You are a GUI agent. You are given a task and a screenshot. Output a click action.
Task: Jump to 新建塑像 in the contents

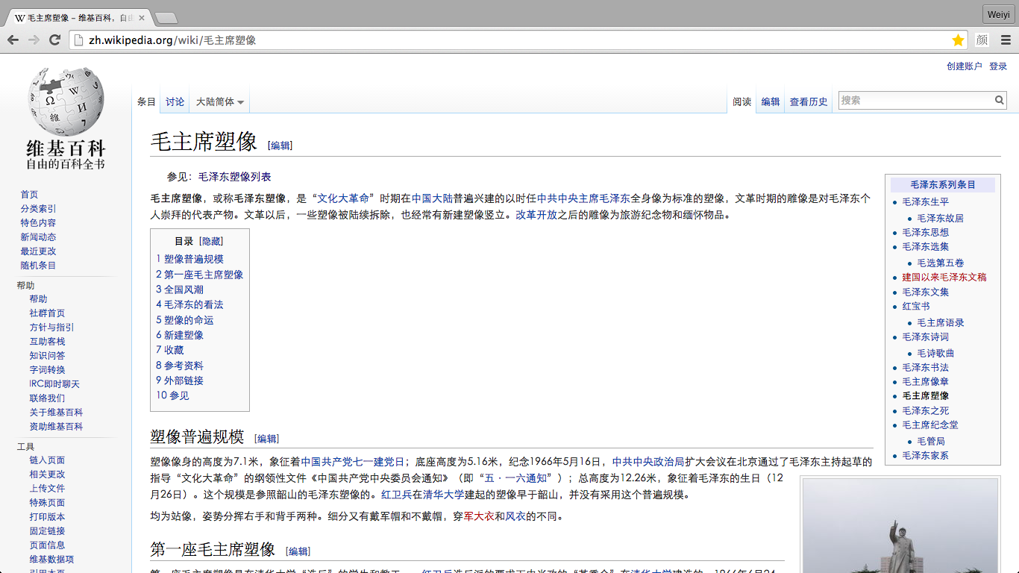click(184, 335)
